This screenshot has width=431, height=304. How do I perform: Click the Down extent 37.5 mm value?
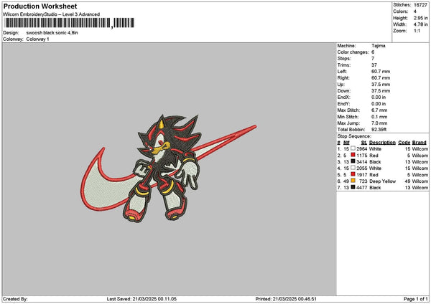(381, 91)
